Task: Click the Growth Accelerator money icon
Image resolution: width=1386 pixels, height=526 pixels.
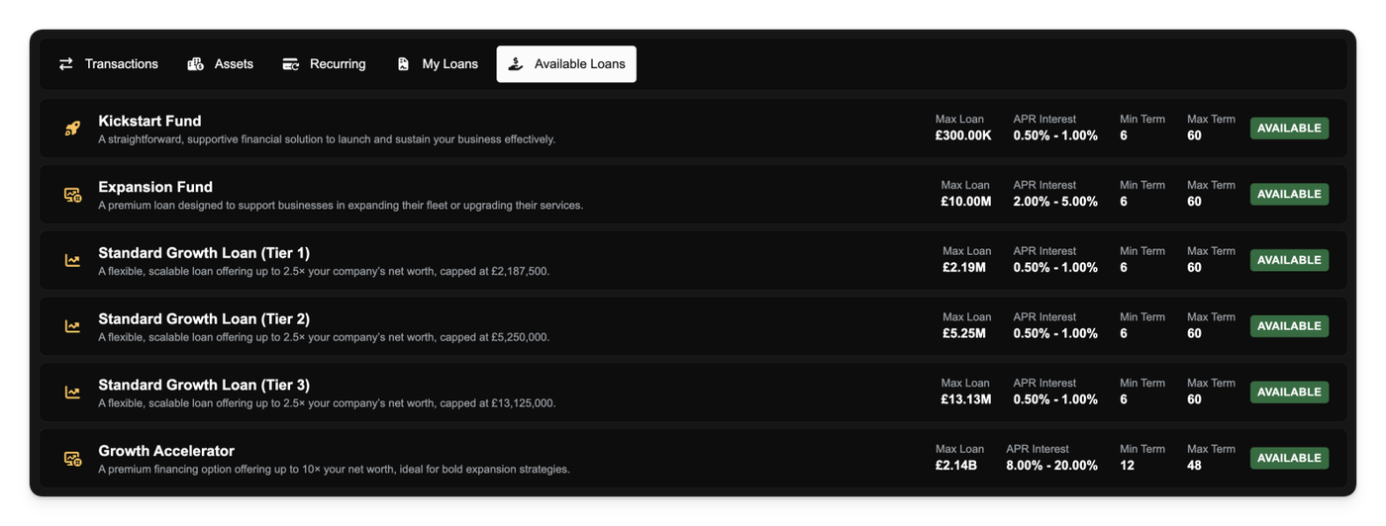Action: pos(72,458)
